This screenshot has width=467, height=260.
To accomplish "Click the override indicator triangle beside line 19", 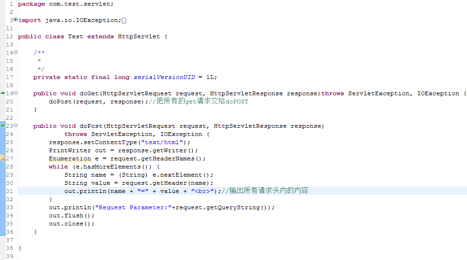I will coord(3,93).
